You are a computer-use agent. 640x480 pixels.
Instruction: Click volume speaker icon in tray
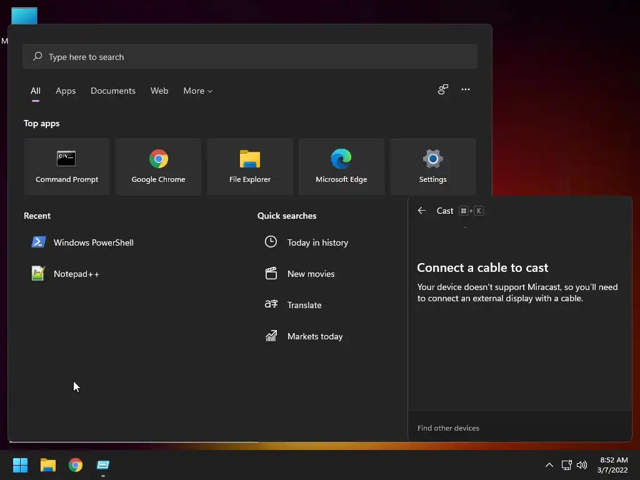tap(582, 465)
